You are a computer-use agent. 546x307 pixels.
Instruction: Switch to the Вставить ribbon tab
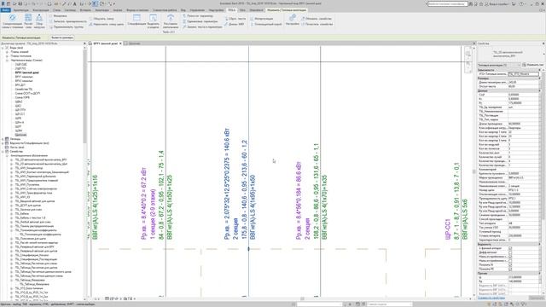85,10
